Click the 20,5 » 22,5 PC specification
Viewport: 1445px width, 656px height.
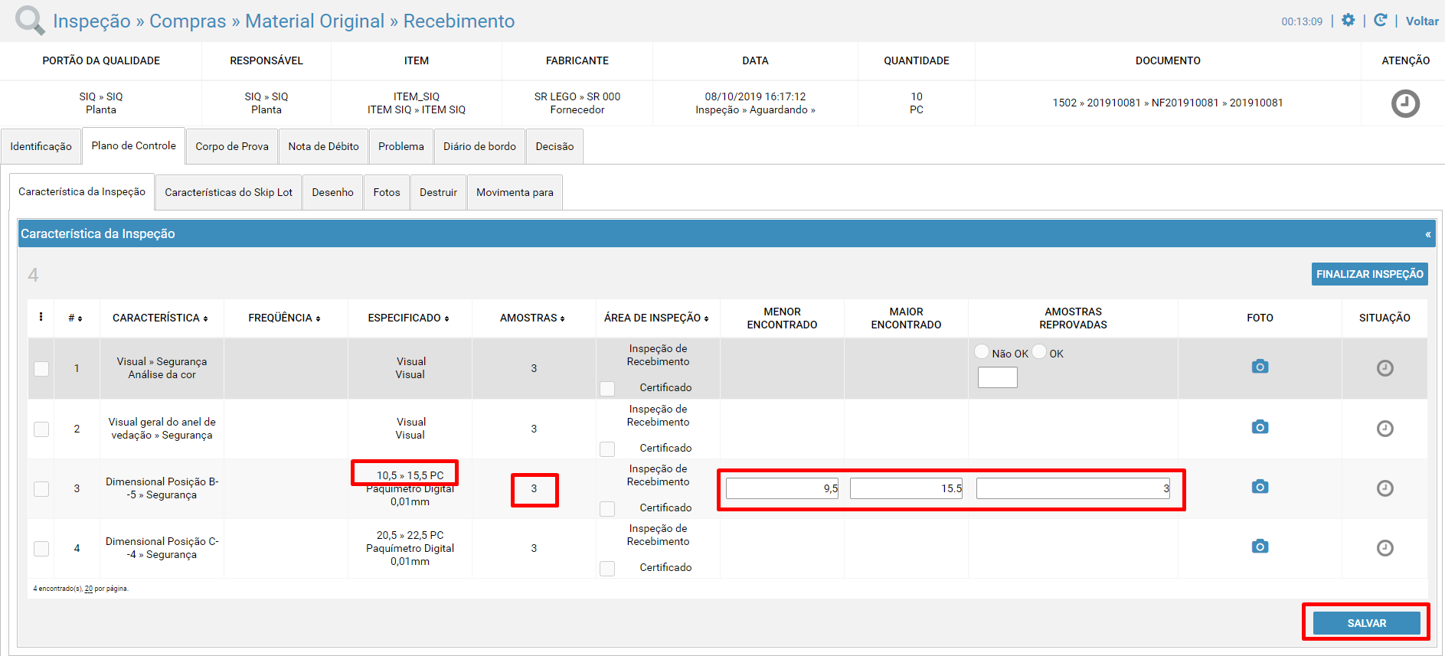(x=410, y=535)
